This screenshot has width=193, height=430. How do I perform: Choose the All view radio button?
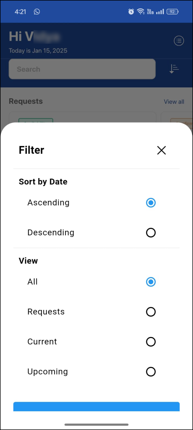click(151, 282)
